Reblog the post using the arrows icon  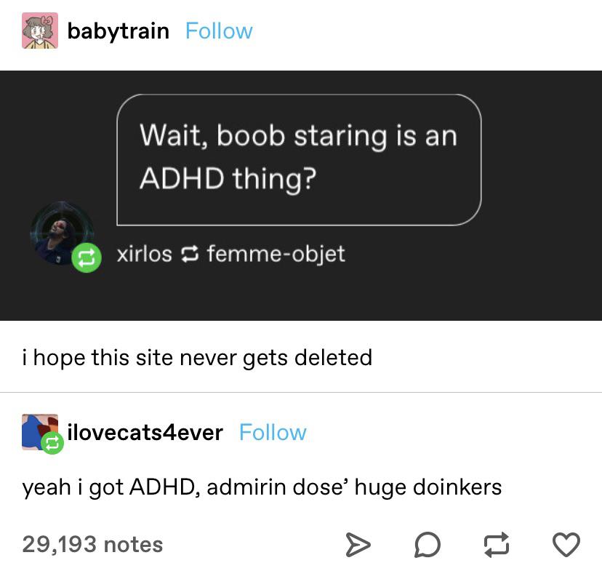click(497, 544)
